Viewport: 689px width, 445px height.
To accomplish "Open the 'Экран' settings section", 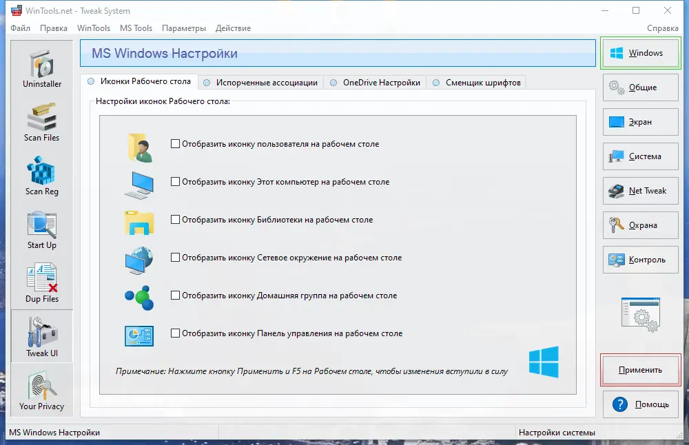I will [641, 122].
